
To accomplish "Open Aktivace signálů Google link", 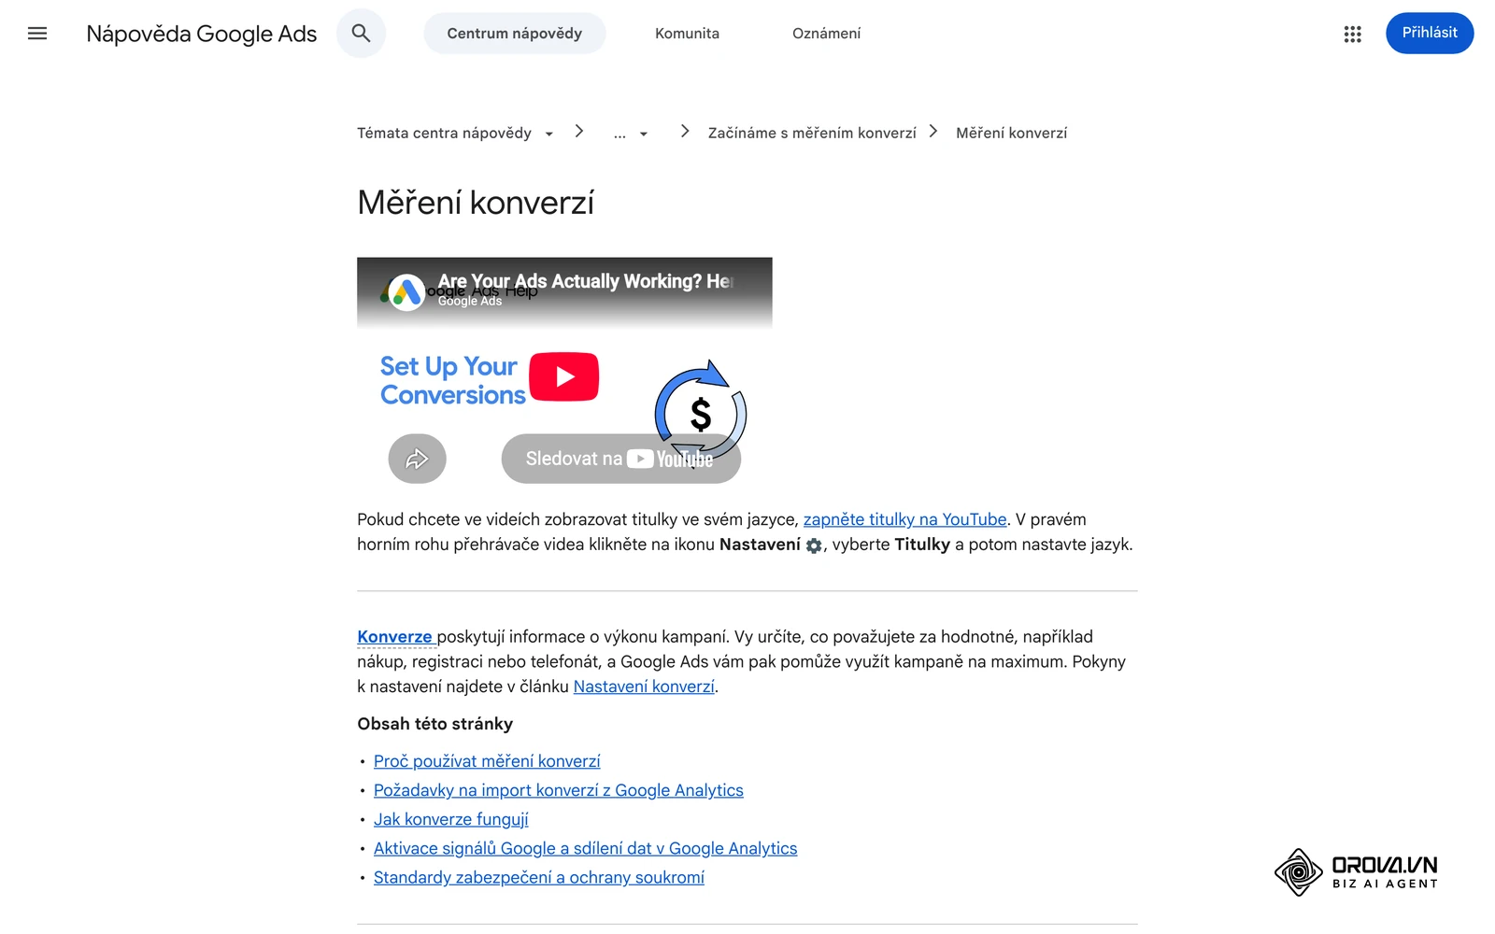I will 586,848.
